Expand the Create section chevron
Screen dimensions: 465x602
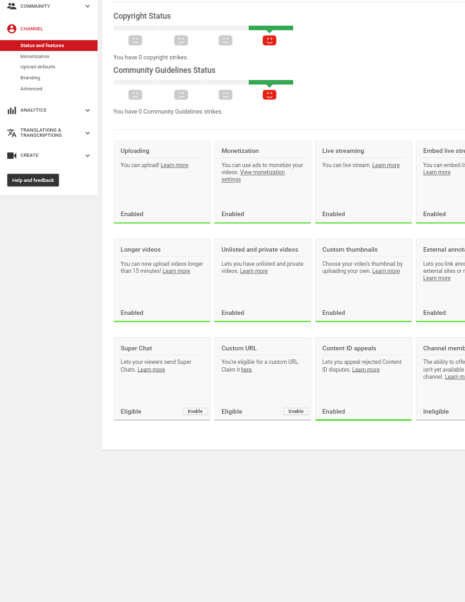[88, 156]
